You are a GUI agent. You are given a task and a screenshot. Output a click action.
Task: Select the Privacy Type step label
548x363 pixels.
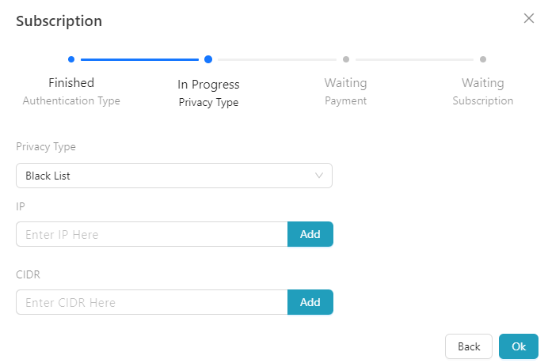[x=208, y=102]
